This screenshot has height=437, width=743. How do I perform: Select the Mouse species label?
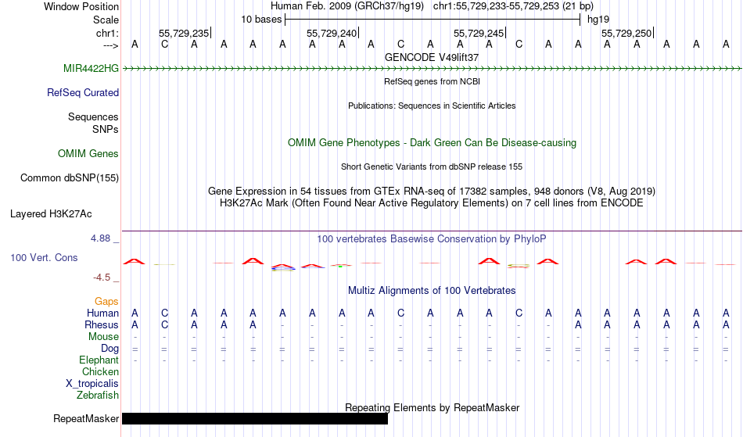pos(104,337)
